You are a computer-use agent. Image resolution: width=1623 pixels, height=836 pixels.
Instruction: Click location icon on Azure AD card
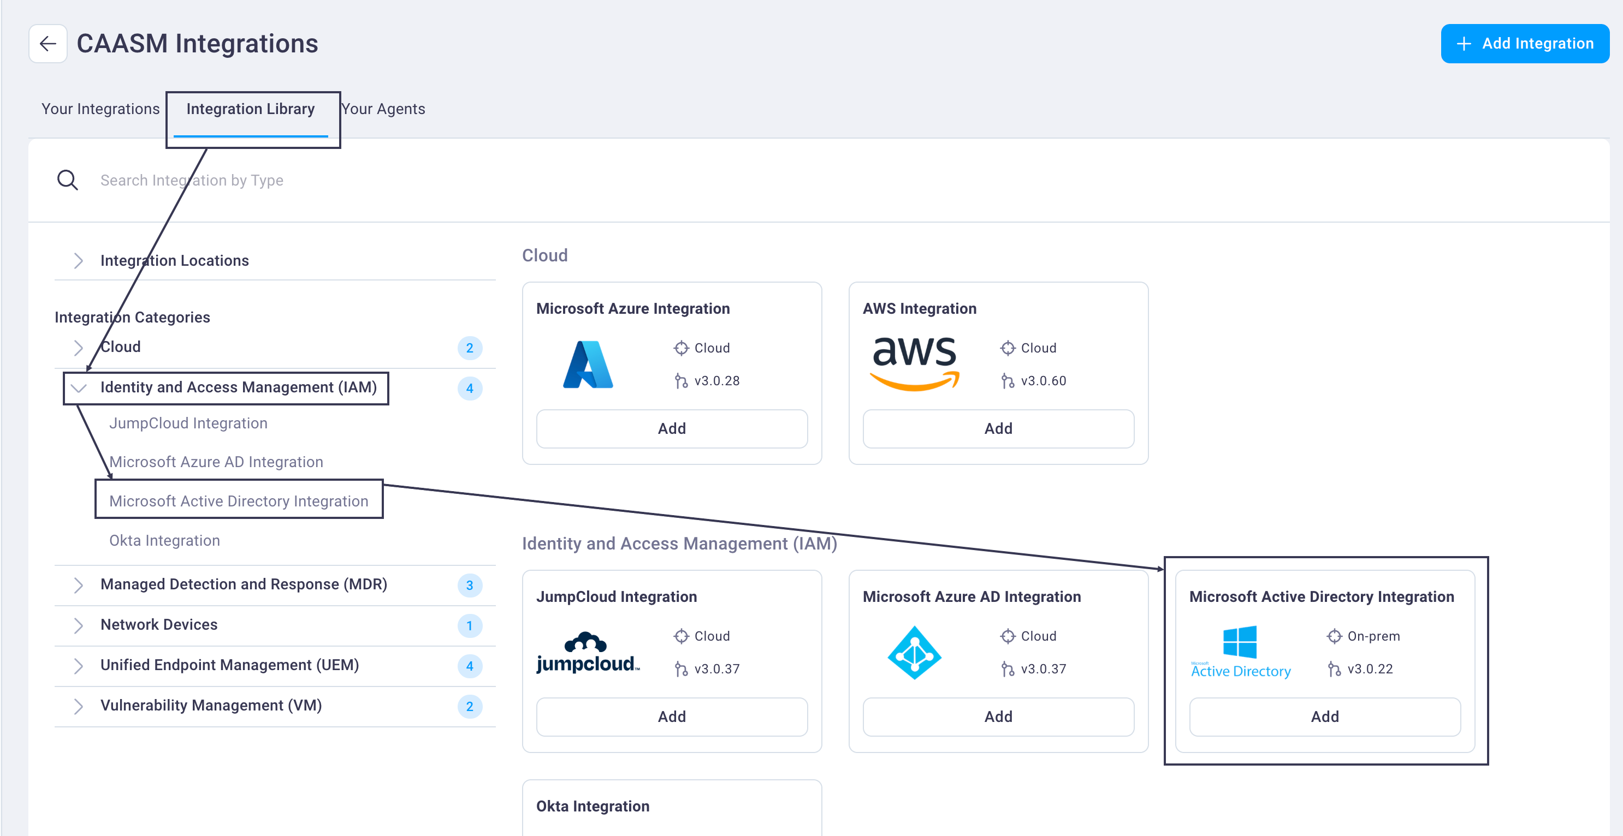coord(1008,636)
